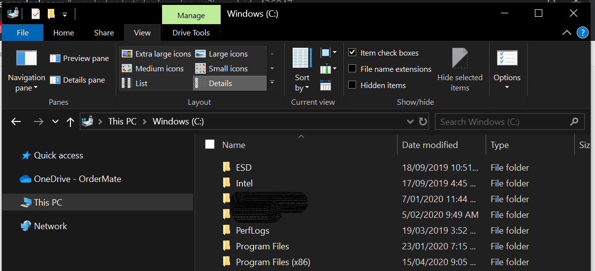Select the Intel folder

(244, 183)
